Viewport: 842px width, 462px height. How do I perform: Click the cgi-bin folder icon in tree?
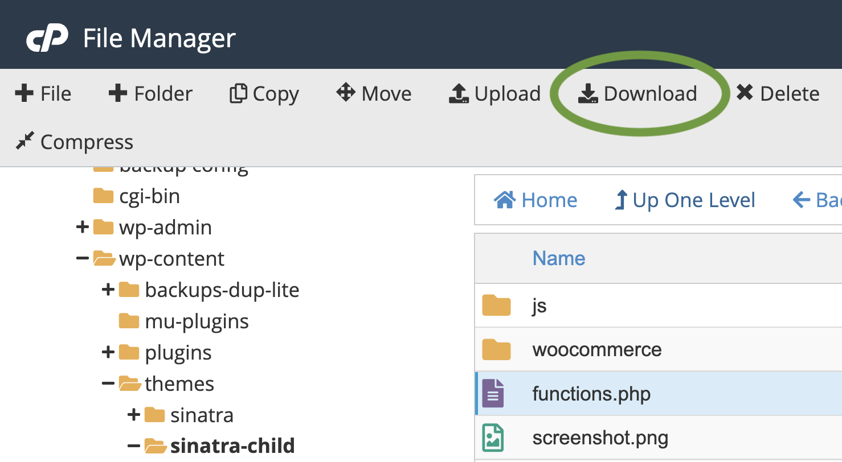[x=103, y=196]
